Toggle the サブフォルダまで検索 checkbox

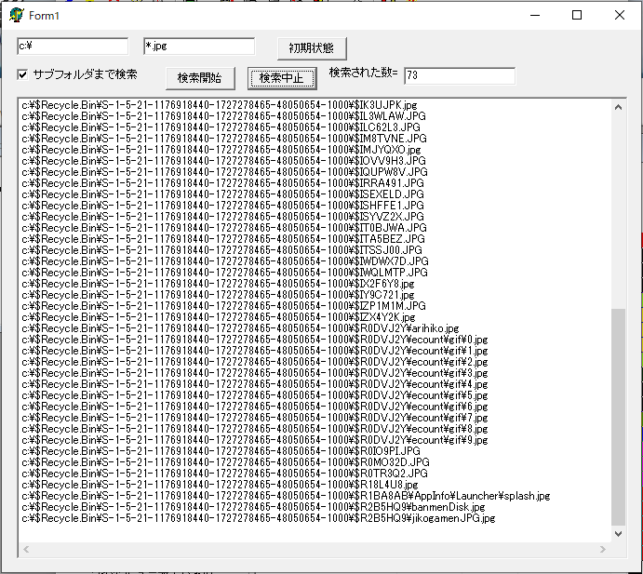[x=23, y=74]
